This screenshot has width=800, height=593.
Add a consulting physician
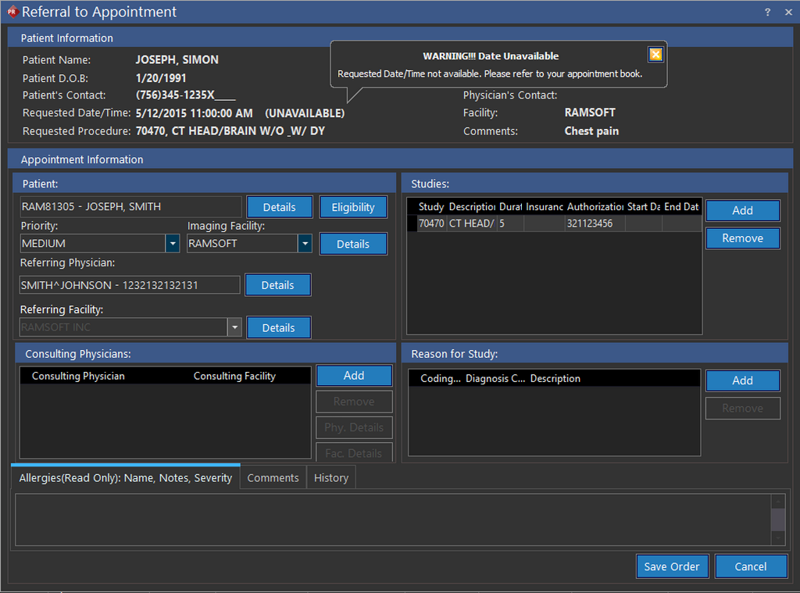coord(354,376)
